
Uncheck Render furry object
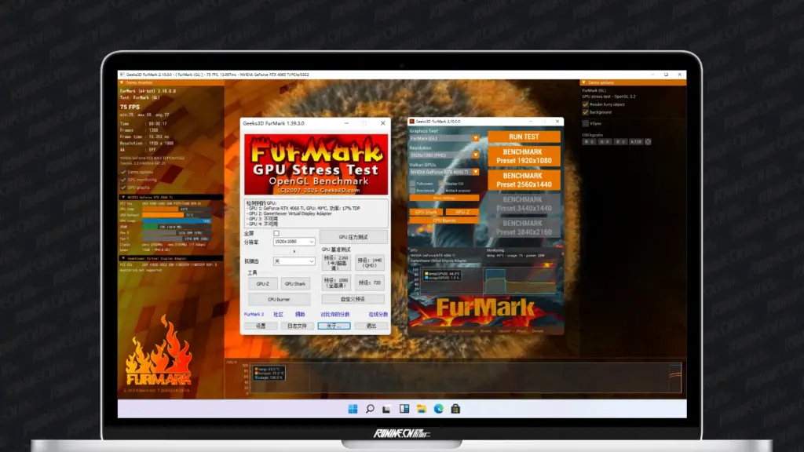(x=585, y=104)
